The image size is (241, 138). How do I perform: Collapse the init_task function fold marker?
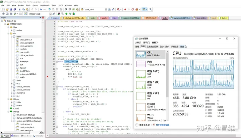tap(57, 62)
